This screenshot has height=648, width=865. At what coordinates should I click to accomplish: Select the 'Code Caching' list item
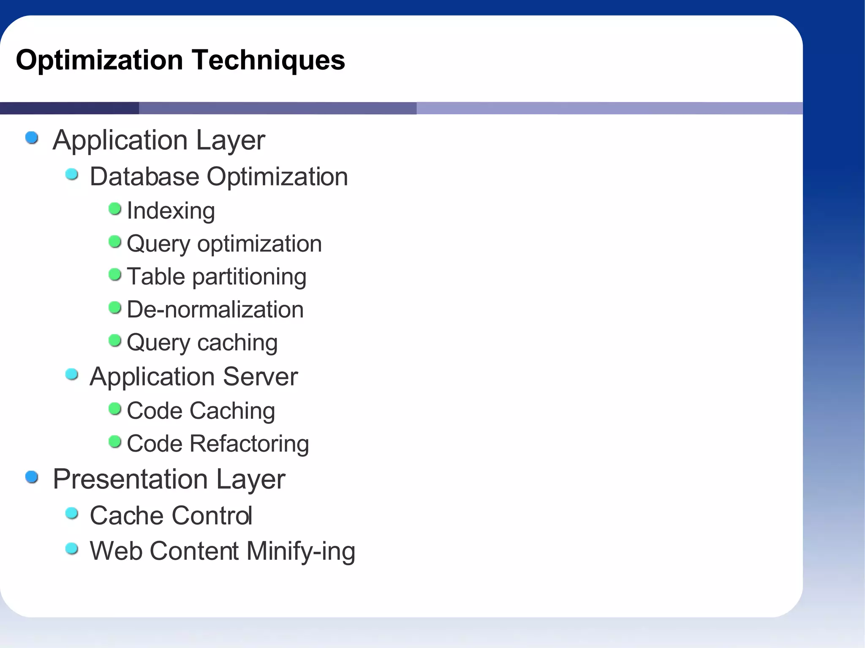201,411
